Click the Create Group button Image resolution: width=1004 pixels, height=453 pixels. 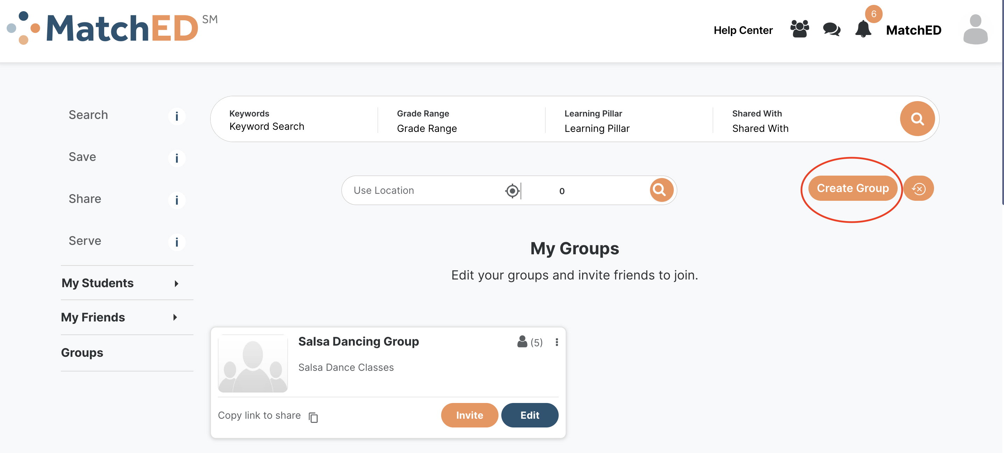click(x=853, y=188)
